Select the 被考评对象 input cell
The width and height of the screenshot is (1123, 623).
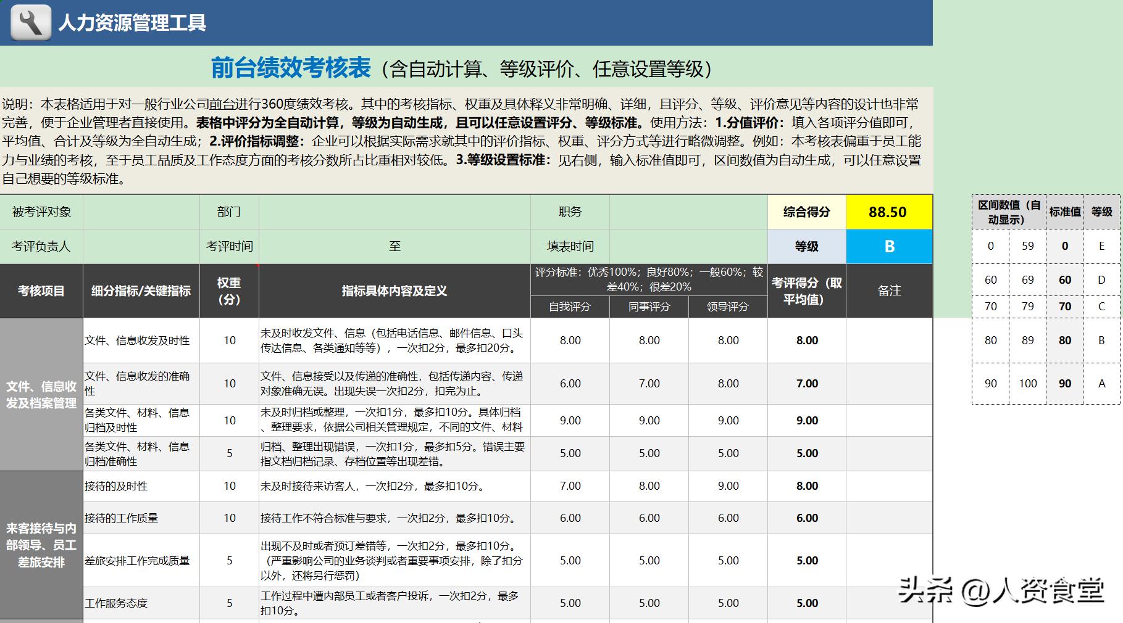tap(141, 212)
